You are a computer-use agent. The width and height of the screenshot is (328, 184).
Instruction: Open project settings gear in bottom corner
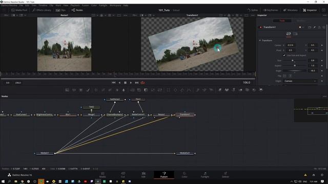[x=322, y=175]
